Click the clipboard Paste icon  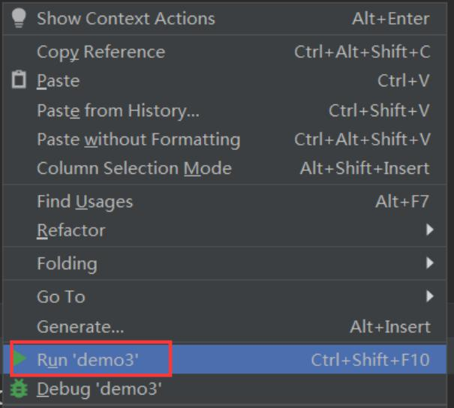(20, 80)
